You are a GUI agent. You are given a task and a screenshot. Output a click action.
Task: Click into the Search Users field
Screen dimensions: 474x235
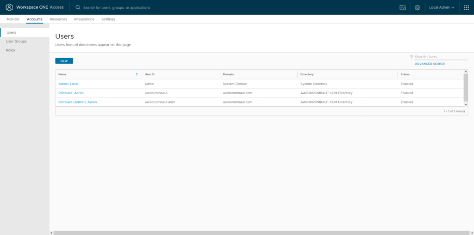click(x=440, y=57)
